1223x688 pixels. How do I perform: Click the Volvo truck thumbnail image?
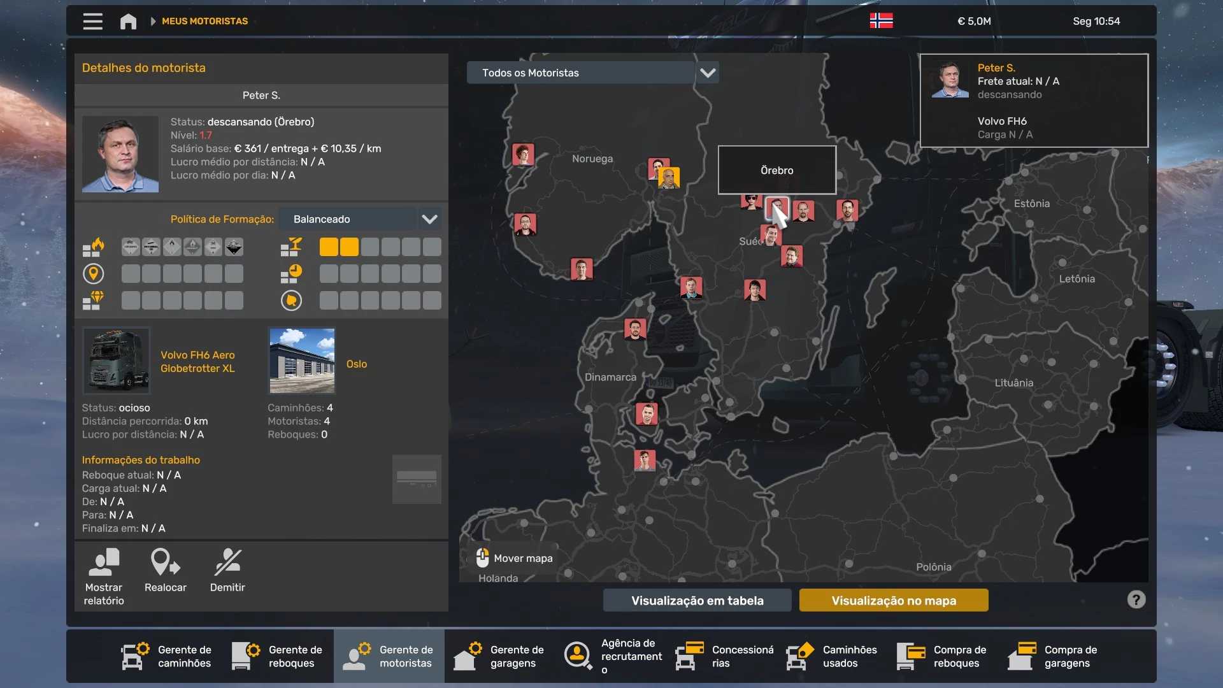click(116, 361)
